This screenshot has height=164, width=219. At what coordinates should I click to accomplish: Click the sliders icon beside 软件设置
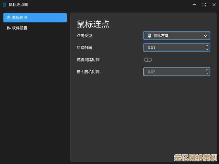[x=9, y=28]
